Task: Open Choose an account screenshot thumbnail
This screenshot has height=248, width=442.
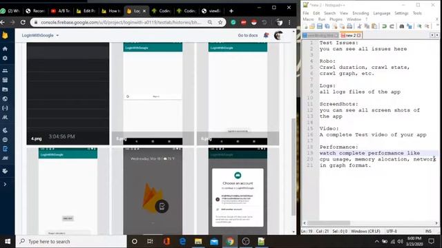Action: click(x=238, y=191)
